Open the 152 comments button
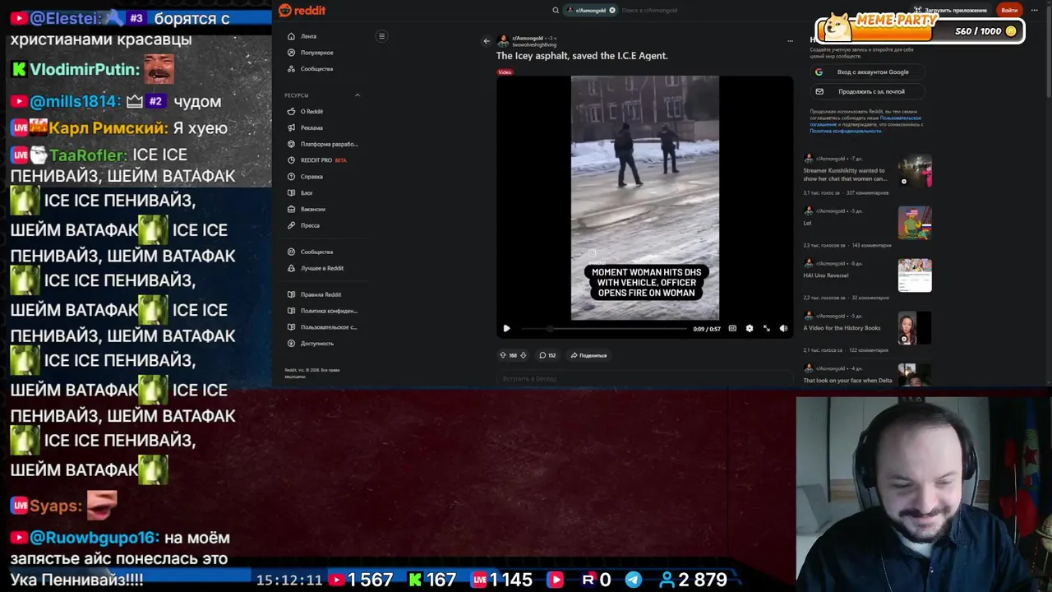The width and height of the screenshot is (1052, 592). pyautogui.click(x=547, y=355)
